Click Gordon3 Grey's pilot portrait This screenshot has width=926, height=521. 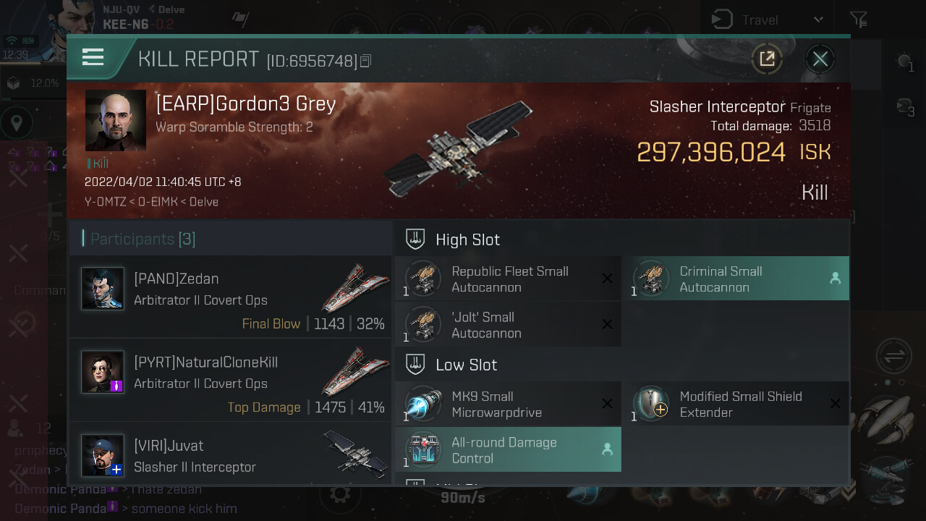[116, 120]
